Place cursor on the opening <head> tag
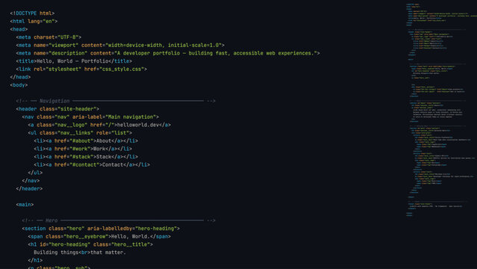 (x=19, y=29)
